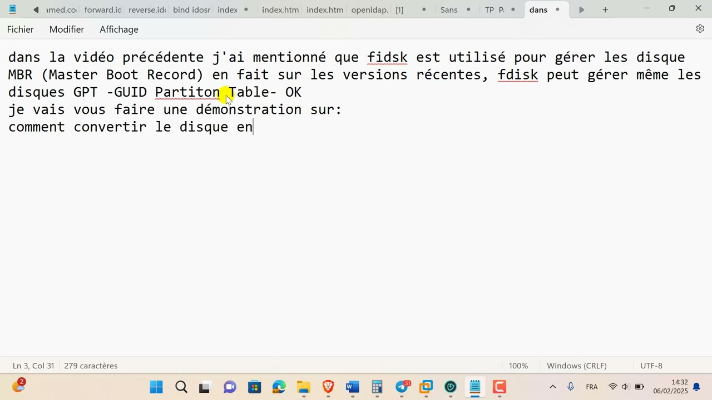Screen dimensions: 712x400
Task: Open taskbar Search magnifier
Action: pyautogui.click(x=181, y=387)
